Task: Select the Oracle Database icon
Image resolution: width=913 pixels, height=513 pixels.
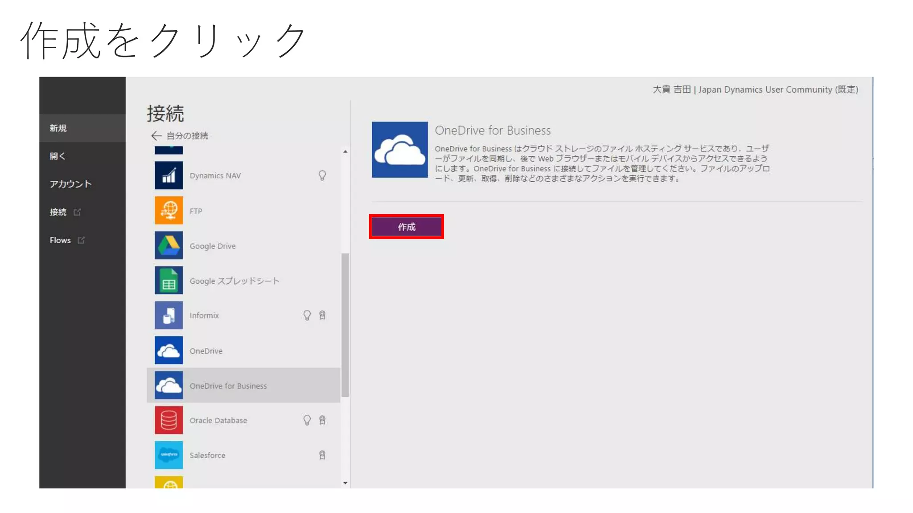Action: pos(169,420)
